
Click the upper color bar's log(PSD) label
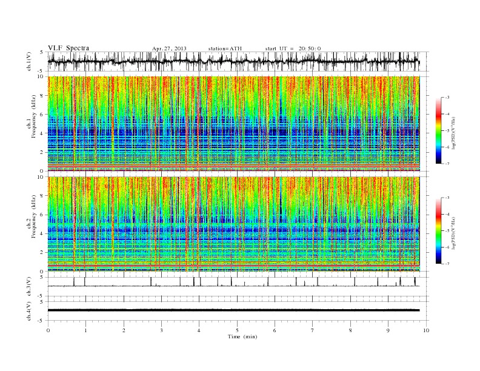pos(453,133)
